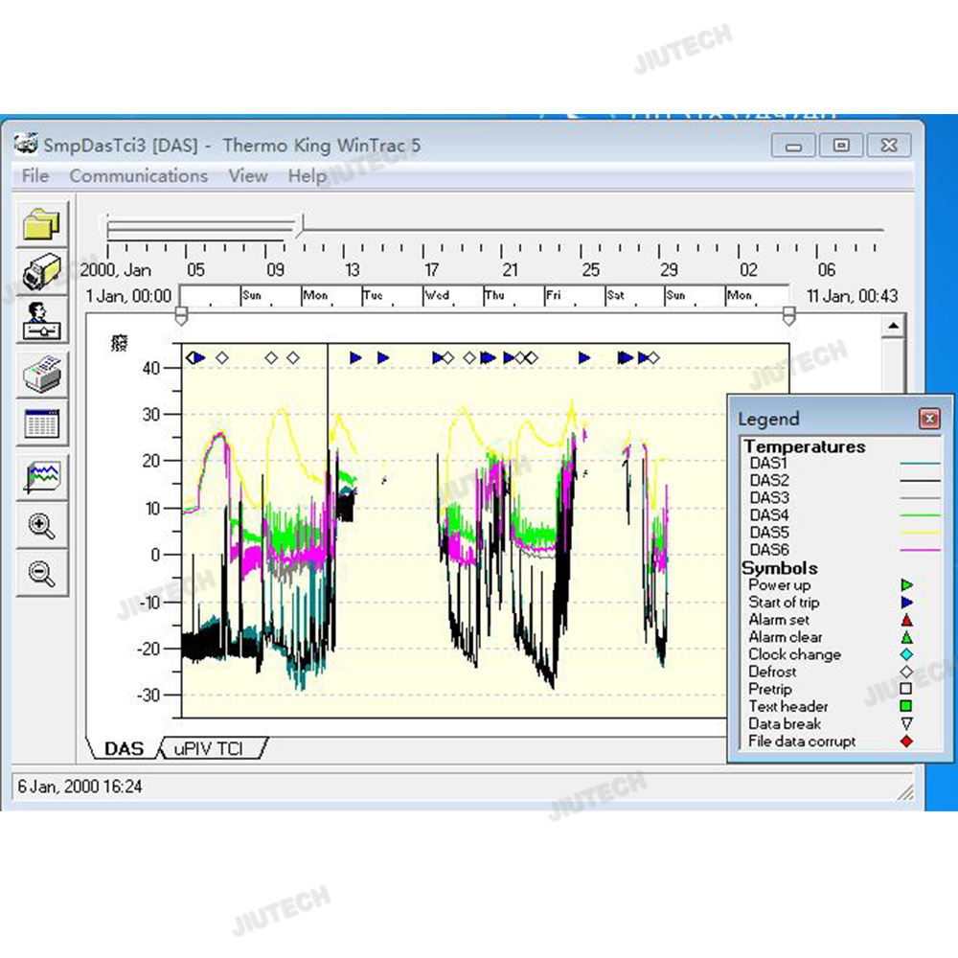Image resolution: width=958 pixels, height=958 pixels.
Task: Switch to the uPIV TCI tab
Action: pyautogui.click(x=209, y=748)
